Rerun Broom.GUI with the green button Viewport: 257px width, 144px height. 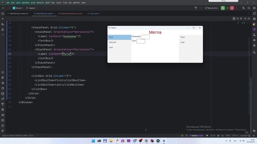coord(223,8)
